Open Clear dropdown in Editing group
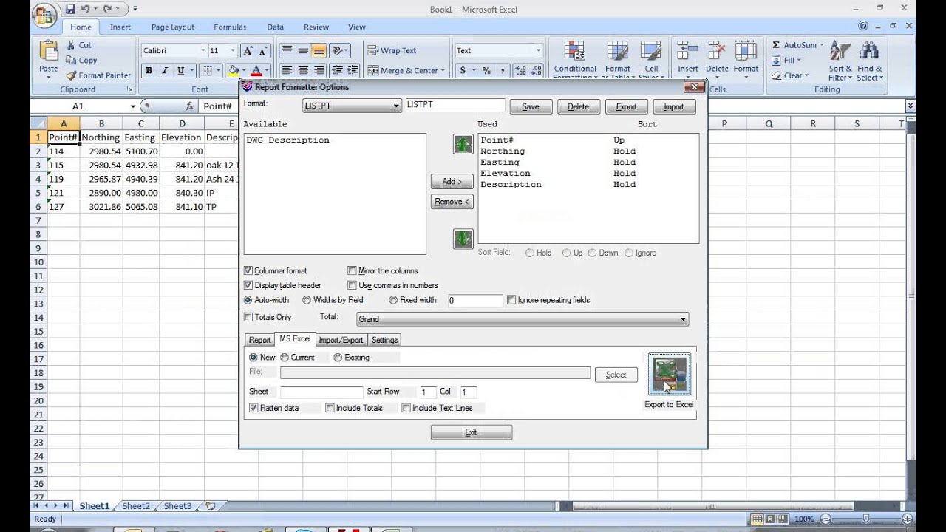The height and width of the screenshot is (532, 946). click(x=790, y=75)
